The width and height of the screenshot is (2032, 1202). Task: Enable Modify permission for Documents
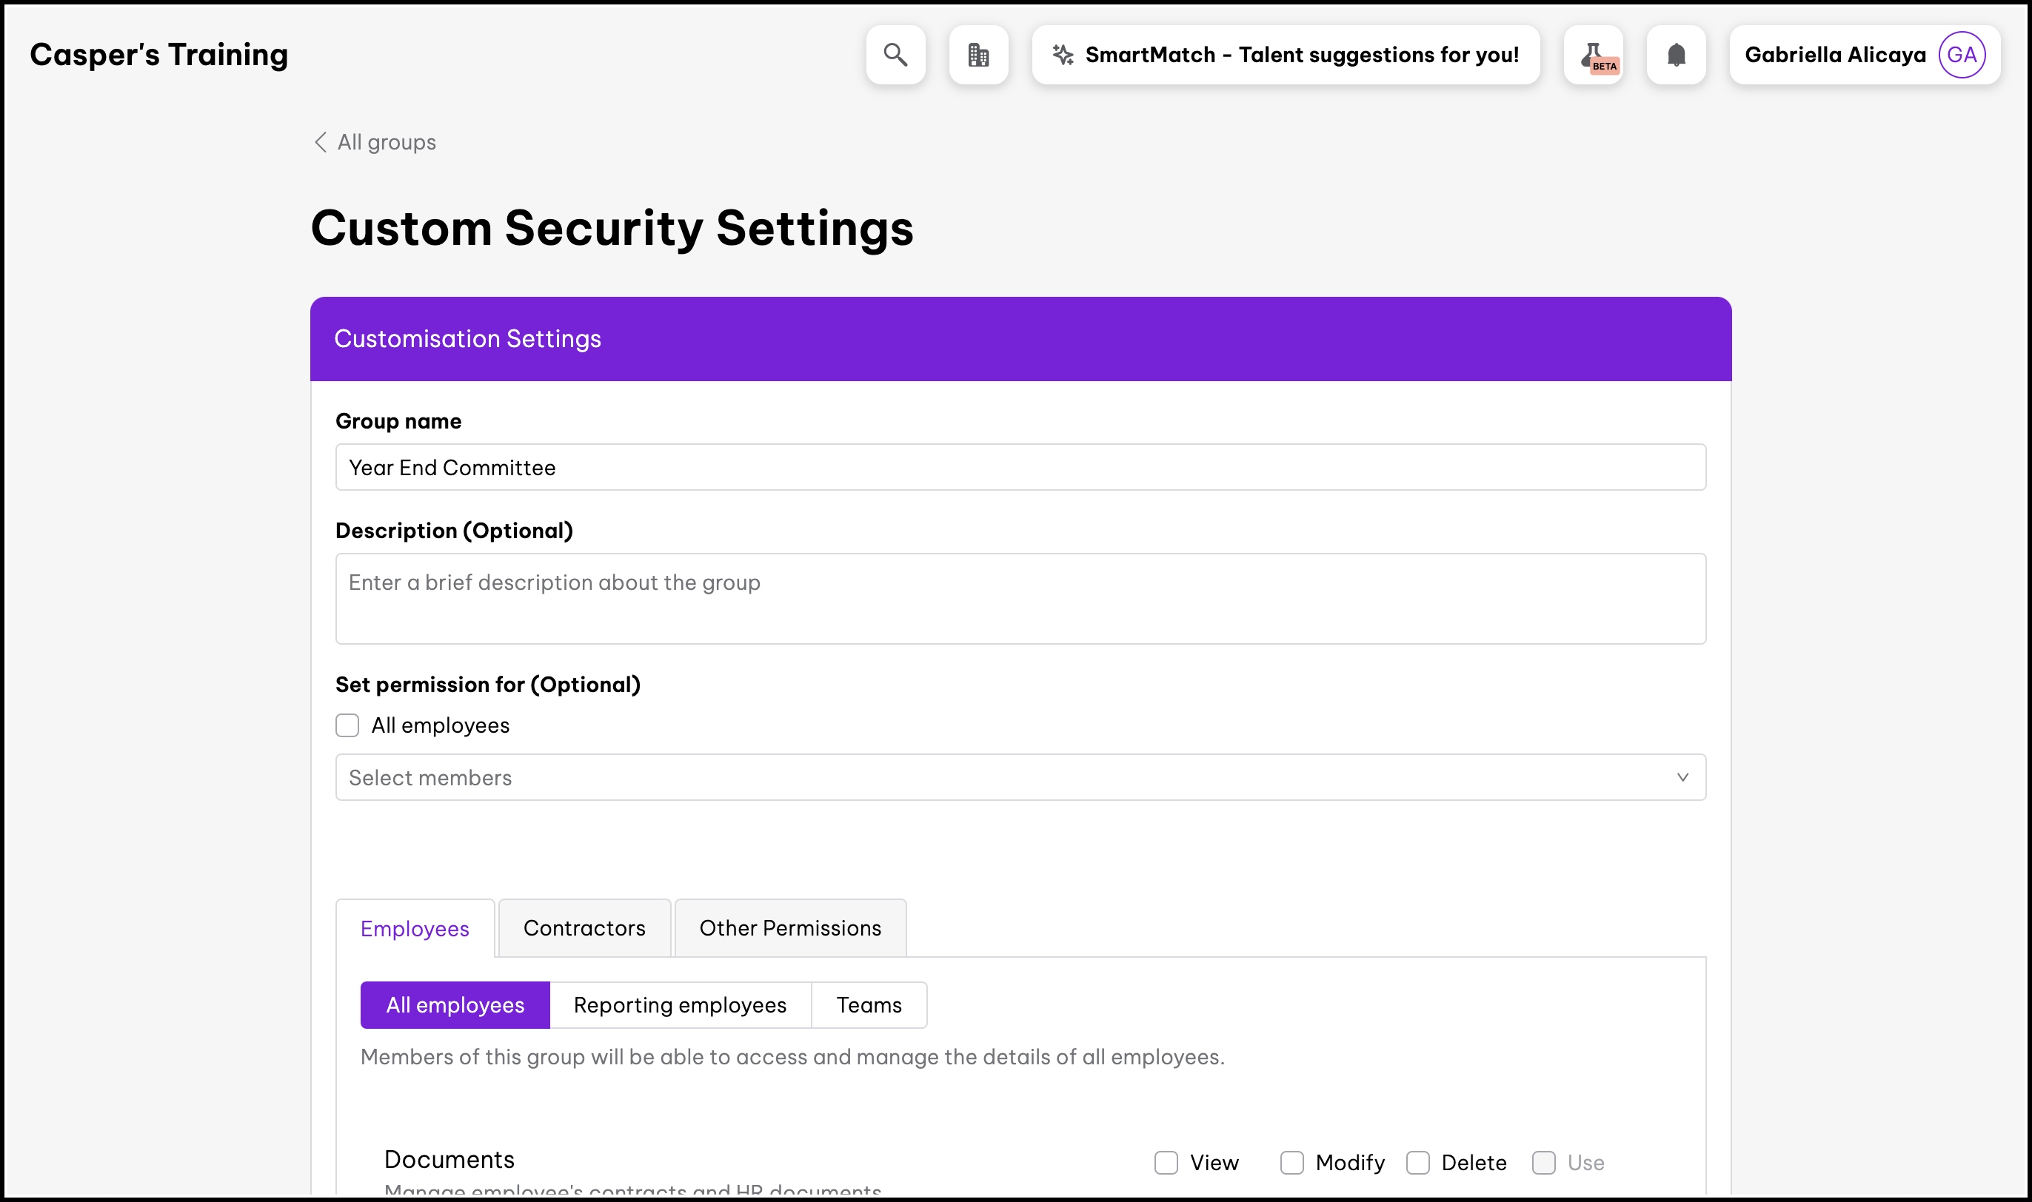(1291, 1162)
